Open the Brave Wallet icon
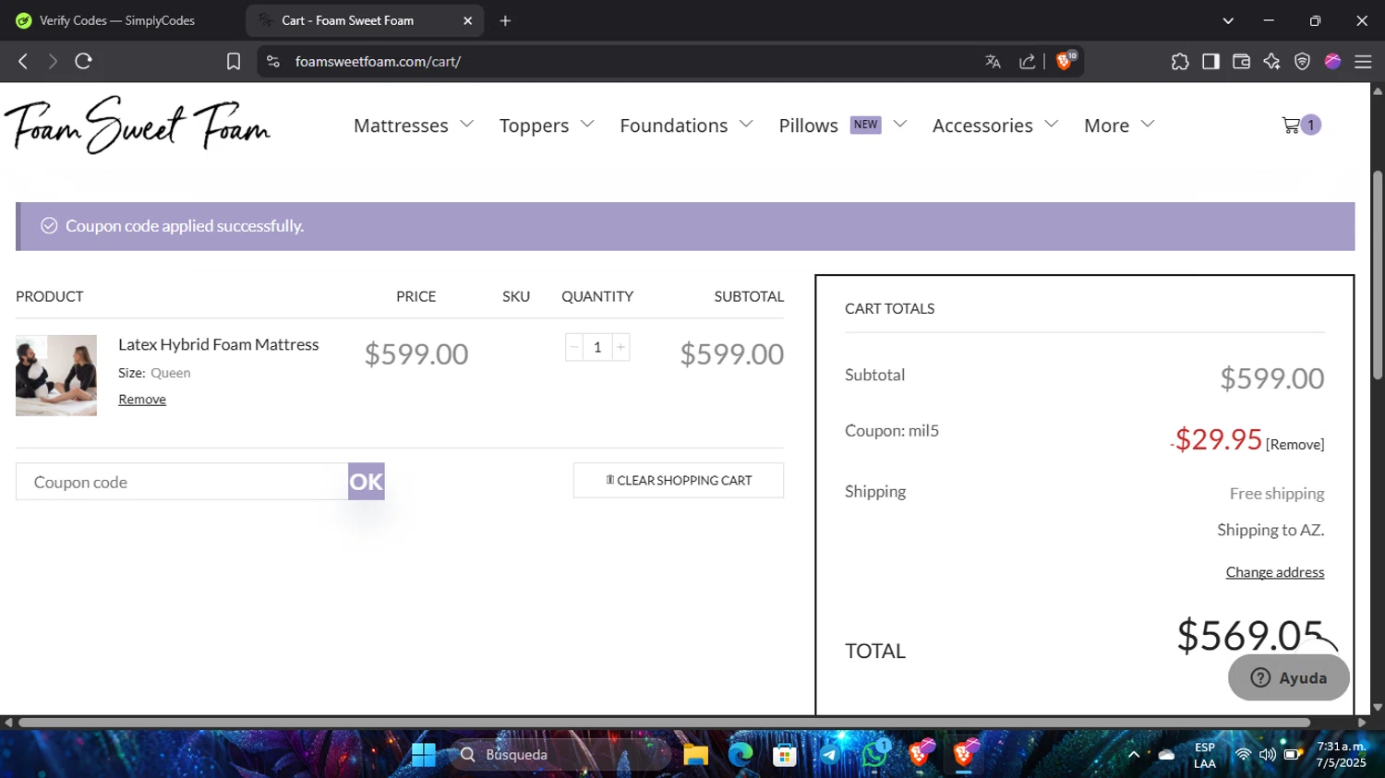The height and width of the screenshot is (778, 1385). 1241,62
